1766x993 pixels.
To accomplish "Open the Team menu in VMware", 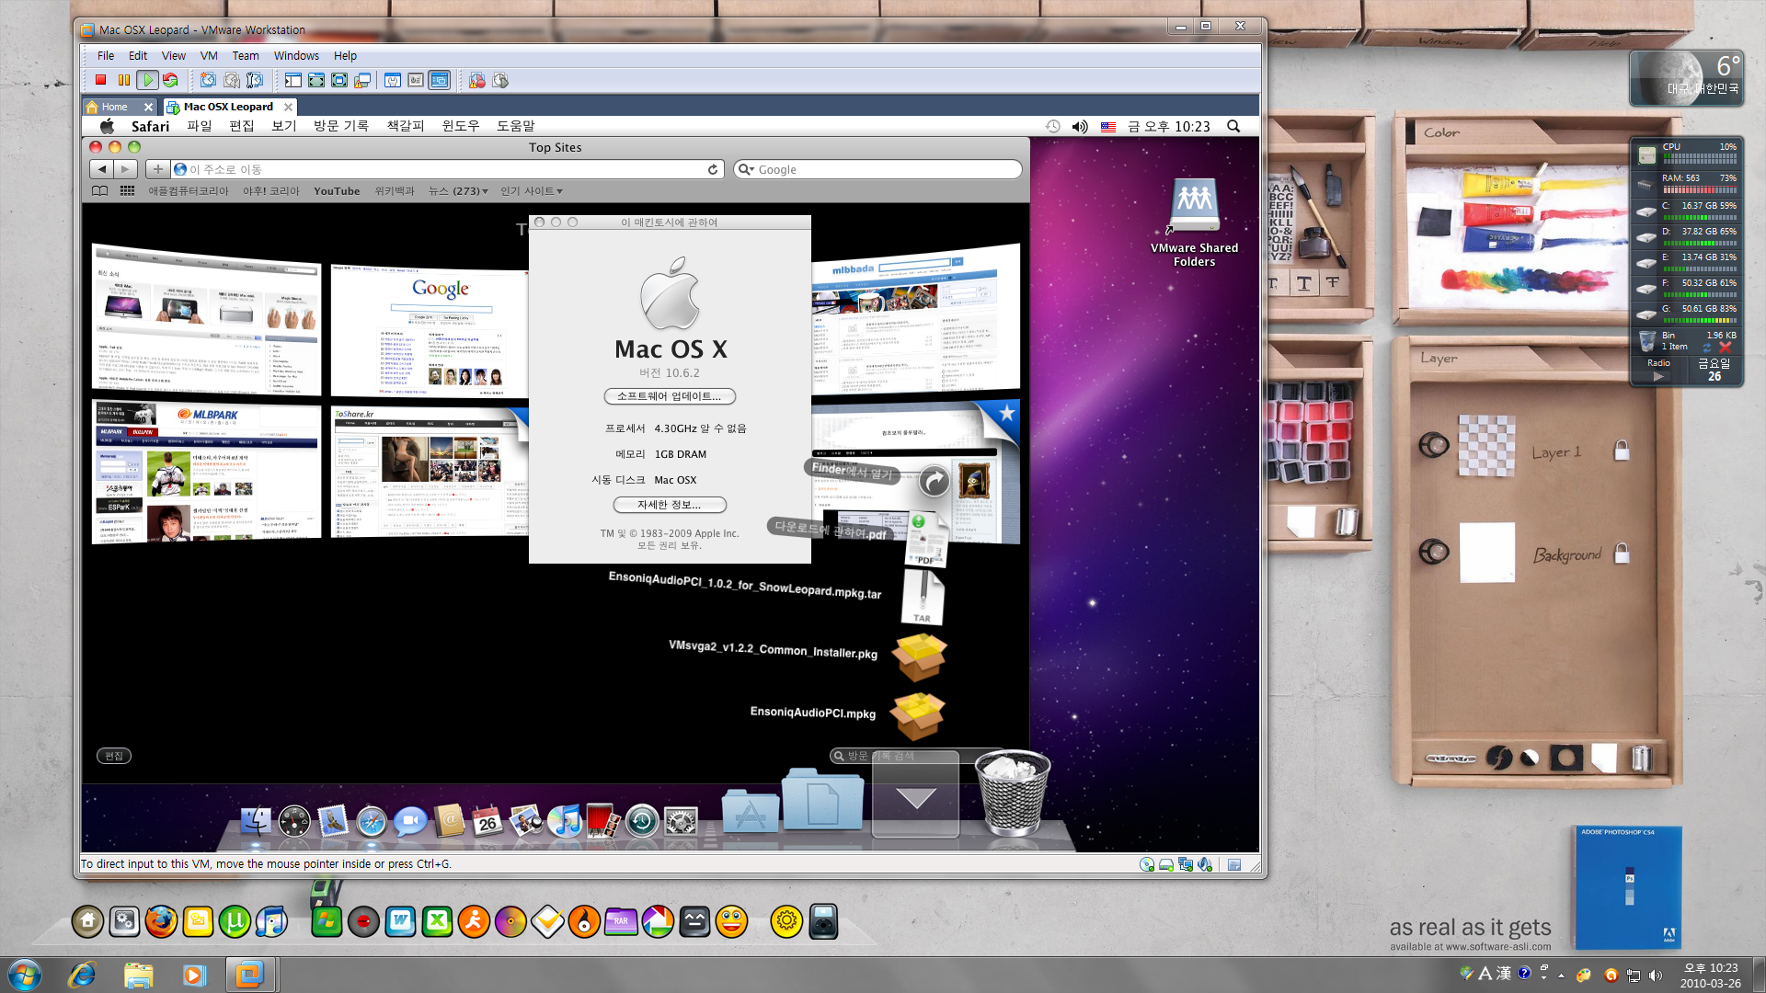I will click(x=245, y=56).
